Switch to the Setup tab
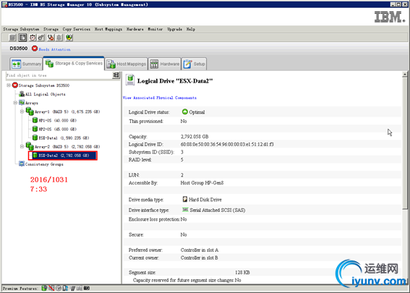Screen dimensions: 410x293 (x=194, y=64)
